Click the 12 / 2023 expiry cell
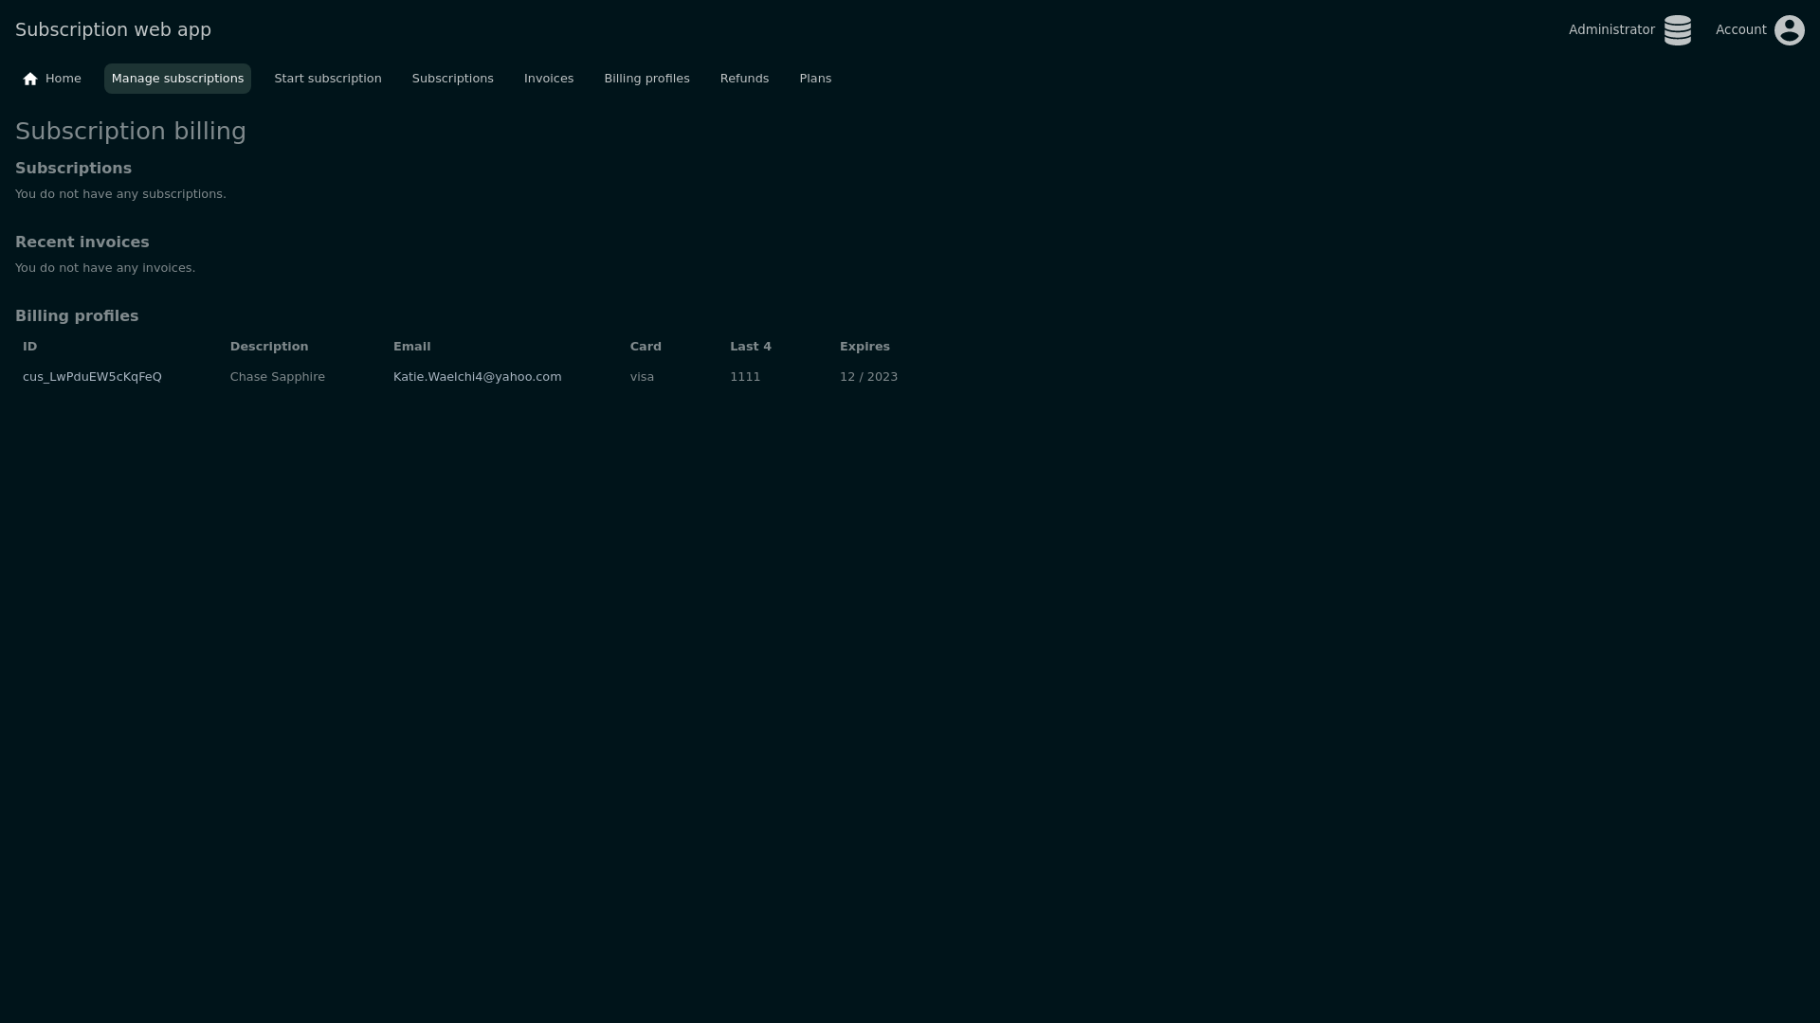Screen dimensions: 1820x1023 coord(867,377)
